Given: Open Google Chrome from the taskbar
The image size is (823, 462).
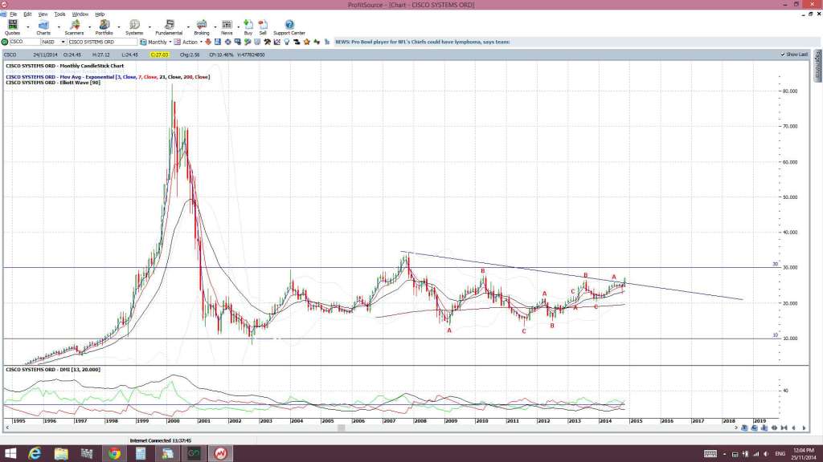Looking at the screenshot, I should coord(114,454).
